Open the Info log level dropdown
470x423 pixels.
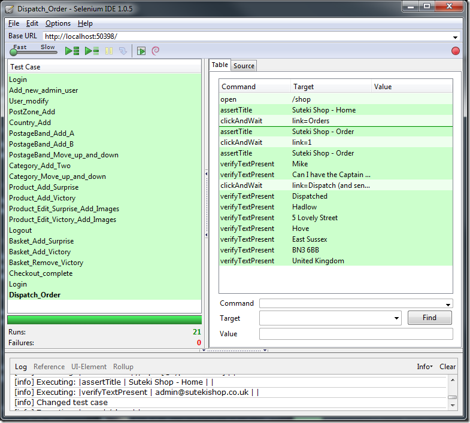(424, 367)
